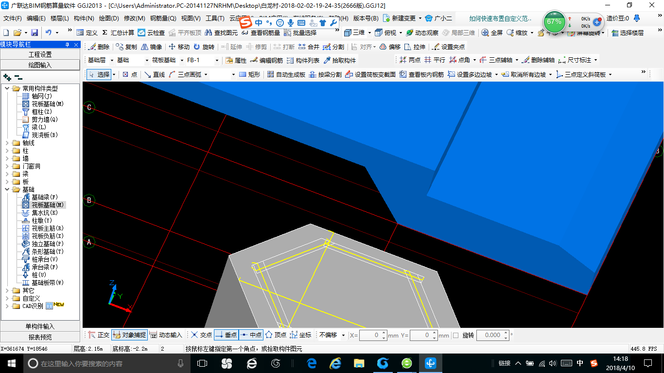Click the 定义 (Define) toolbar button
Screen dimensions: 664x373
tap(87, 33)
